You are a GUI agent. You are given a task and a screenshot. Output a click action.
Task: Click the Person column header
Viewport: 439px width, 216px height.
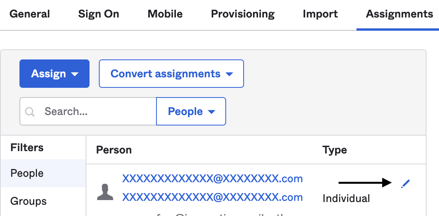click(114, 150)
